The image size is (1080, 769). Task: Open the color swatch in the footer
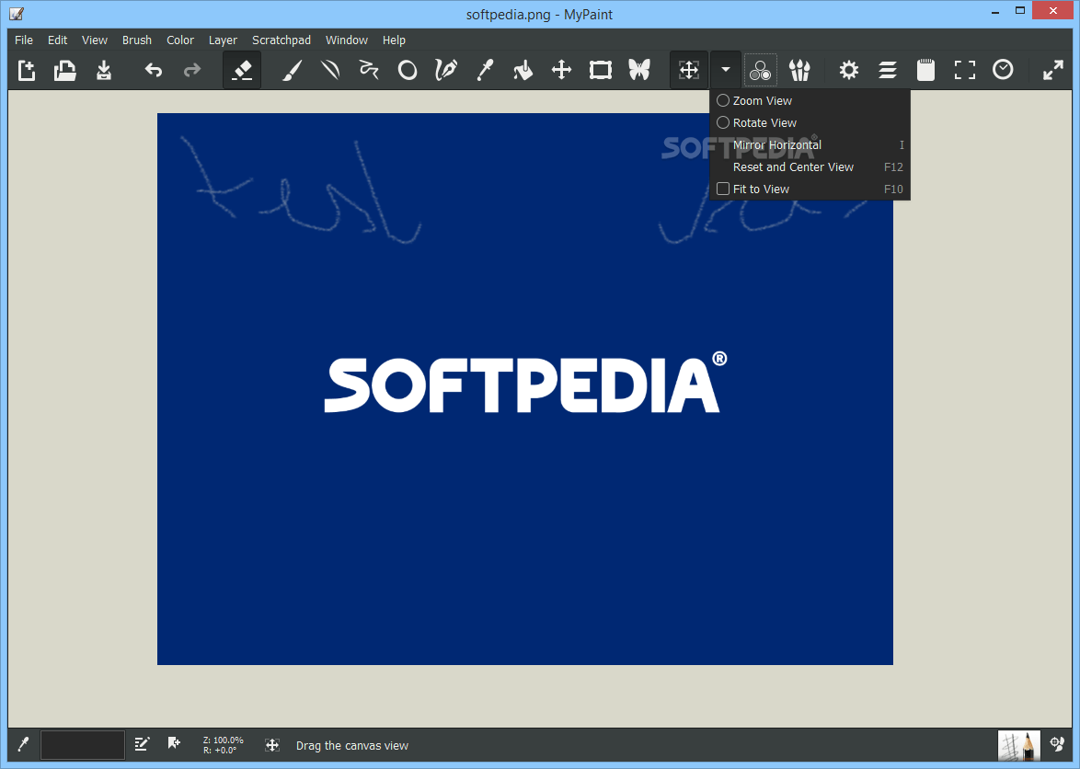[82, 745]
